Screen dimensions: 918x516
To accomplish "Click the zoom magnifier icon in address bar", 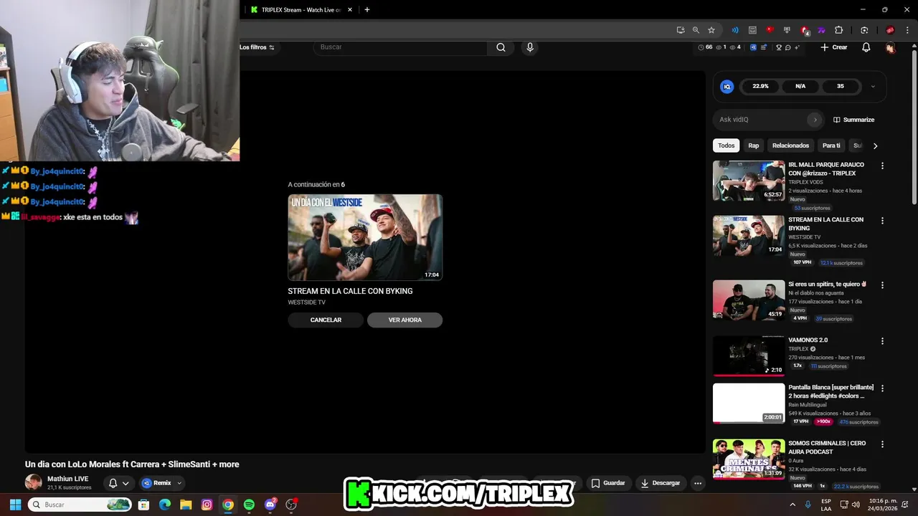I will pos(696,30).
